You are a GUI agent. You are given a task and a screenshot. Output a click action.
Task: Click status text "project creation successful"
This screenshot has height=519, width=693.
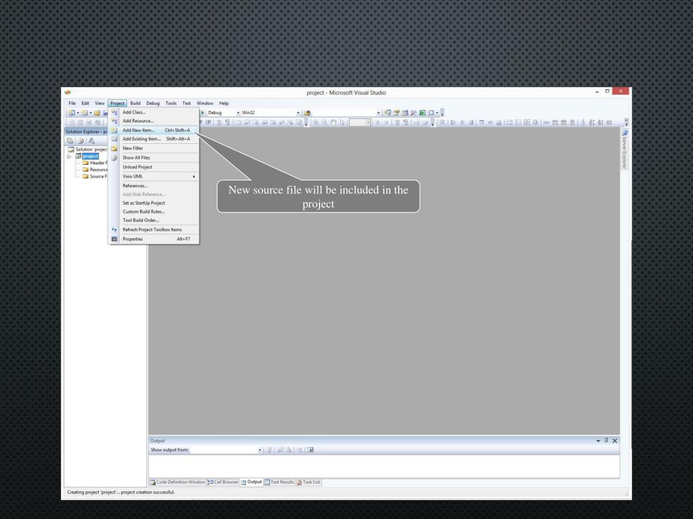click(x=148, y=493)
